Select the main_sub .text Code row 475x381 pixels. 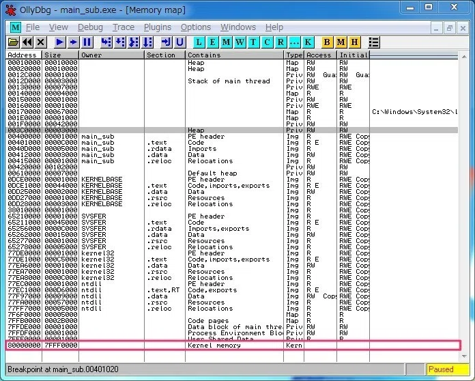click(232, 143)
